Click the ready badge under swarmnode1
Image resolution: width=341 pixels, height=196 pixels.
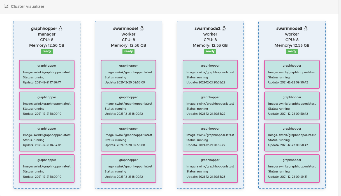(x=128, y=52)
